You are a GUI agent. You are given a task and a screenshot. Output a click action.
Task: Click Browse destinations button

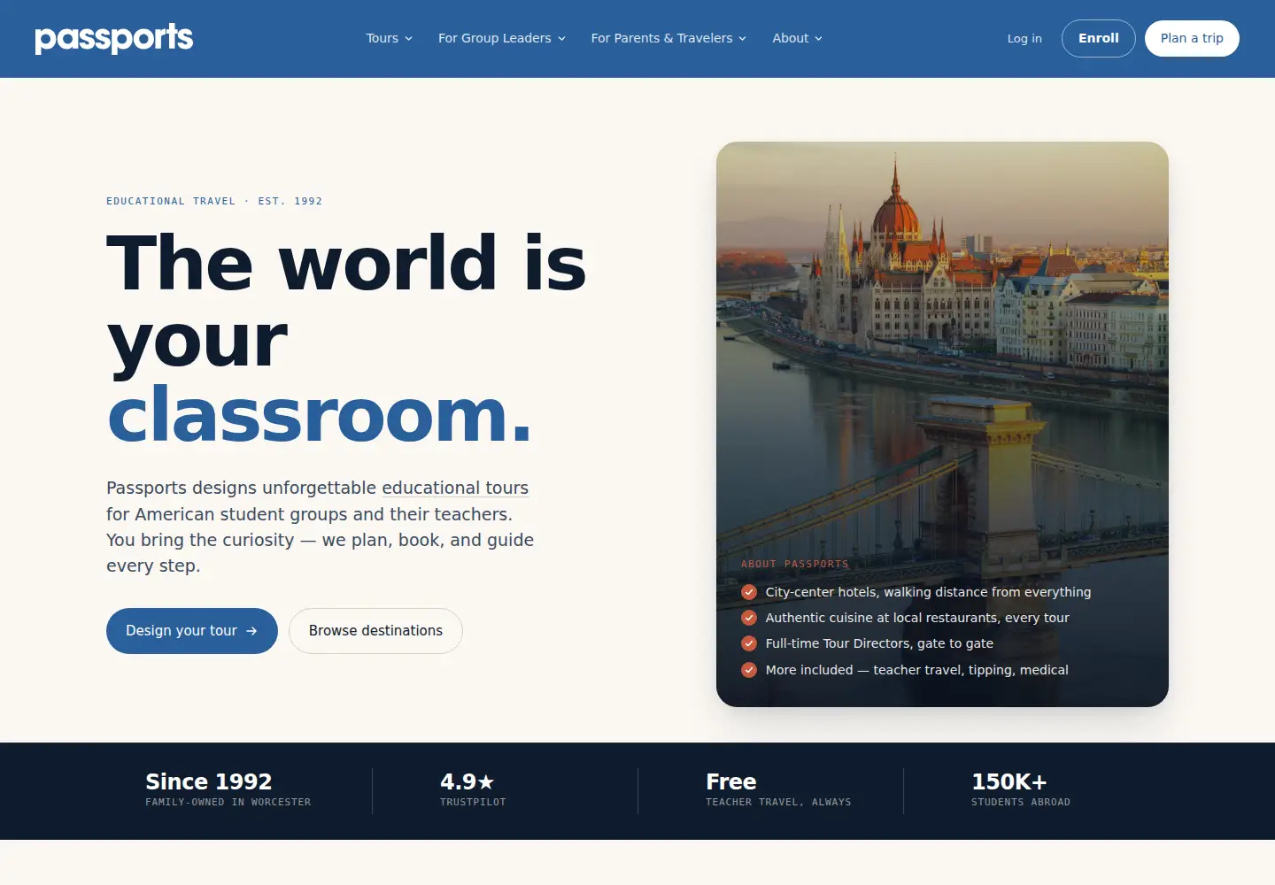coord(375,631)
